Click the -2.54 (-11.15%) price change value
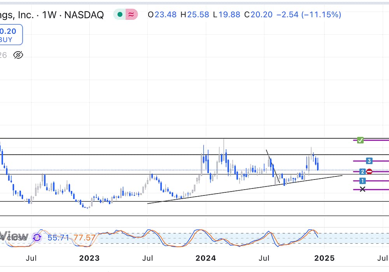This screenshot has height=272, width=389. 308,15
